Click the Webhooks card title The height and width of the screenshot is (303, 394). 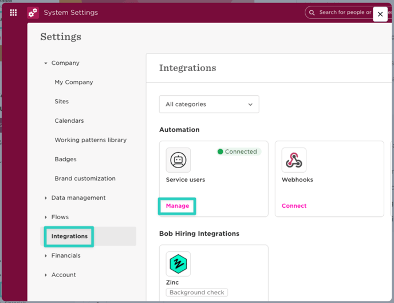pyautogui.click(x=297, y=180)
